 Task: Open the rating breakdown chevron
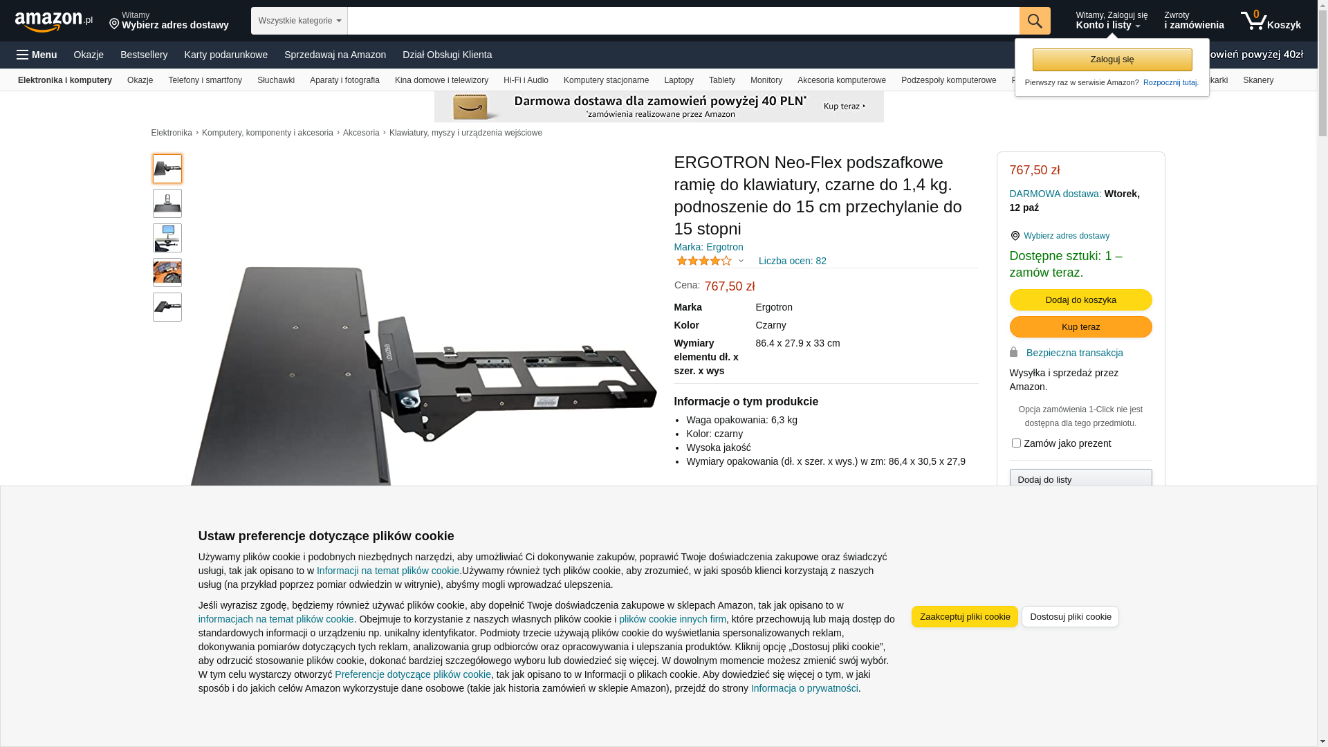741,261
